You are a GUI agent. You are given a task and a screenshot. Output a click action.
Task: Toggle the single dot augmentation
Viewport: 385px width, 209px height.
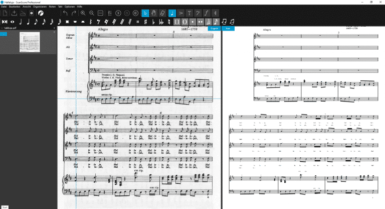click(192, 22)
